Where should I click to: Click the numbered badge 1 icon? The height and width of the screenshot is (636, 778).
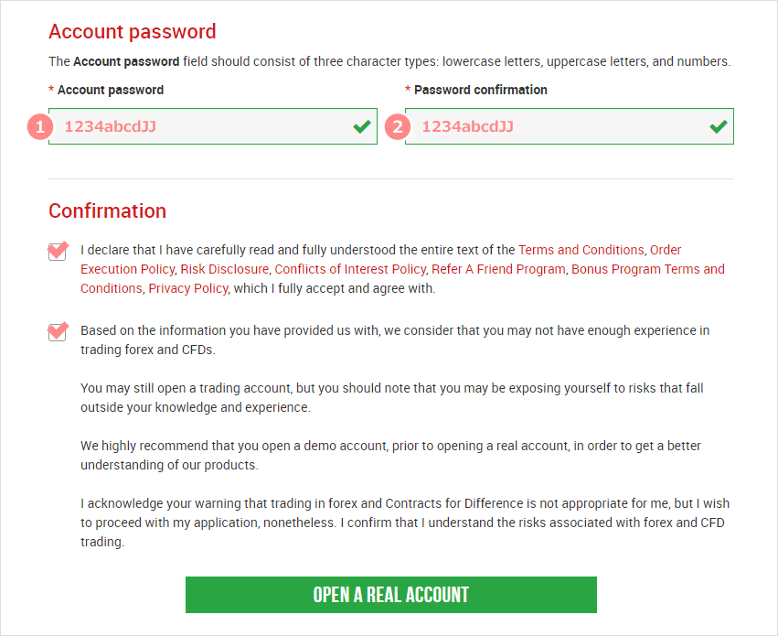[40, 127]
